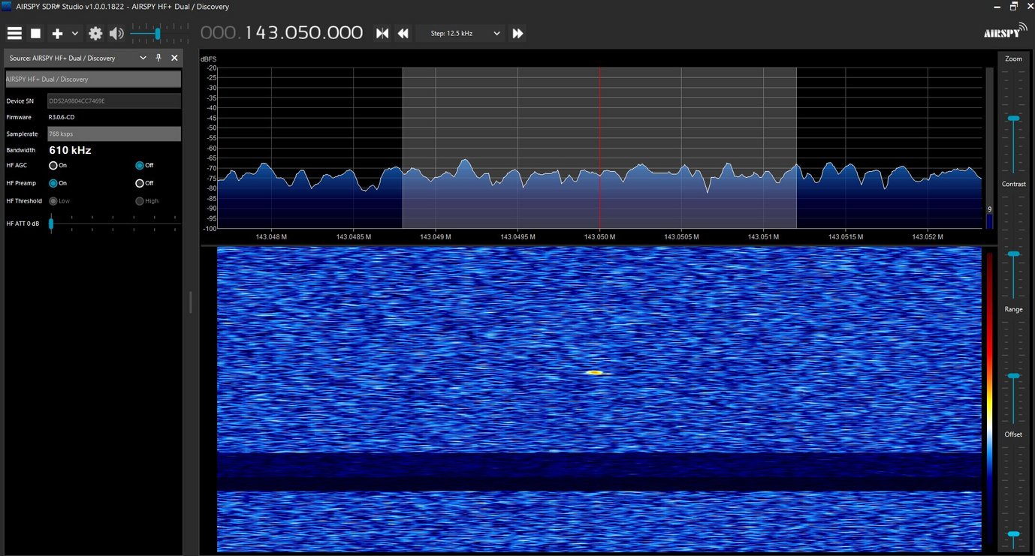Turn HF AGC on
Image resolution: width=1035 pixels, height=556 pixels.
click(x=53, y=165)
